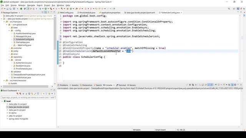The image size is (246, 138).
Task: Select MessageUtils.java in Package Explorer
Action: click(23, 36)
